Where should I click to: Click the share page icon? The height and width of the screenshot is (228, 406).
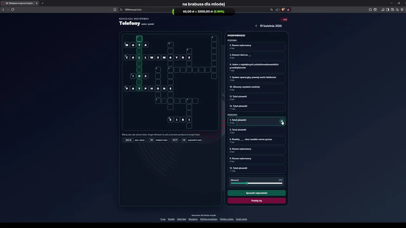277,9
